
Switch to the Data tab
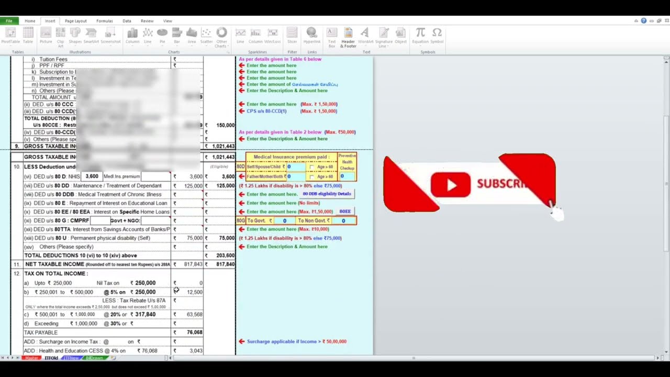[127, 21]
